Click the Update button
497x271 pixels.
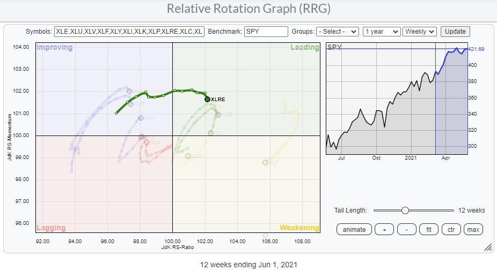pos(455,32)
